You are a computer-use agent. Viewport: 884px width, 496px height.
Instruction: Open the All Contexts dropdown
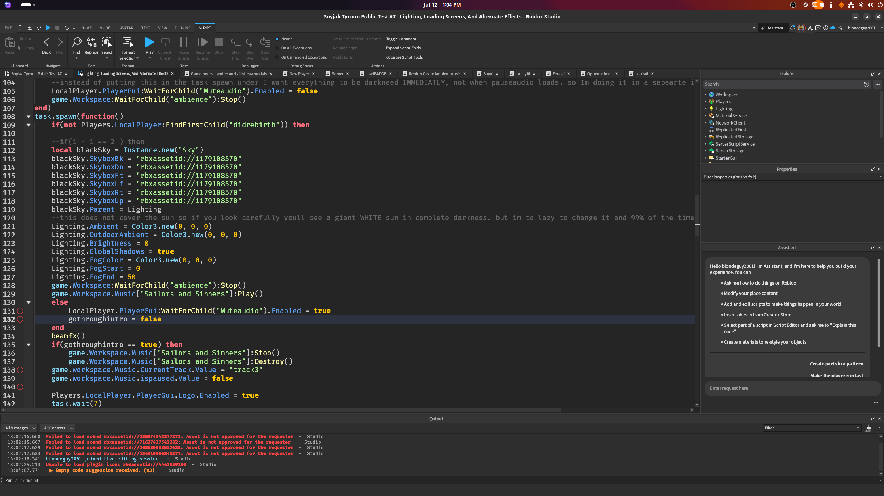coord(58,428)
